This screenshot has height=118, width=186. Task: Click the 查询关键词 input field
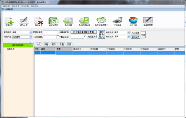click(51, 32)
